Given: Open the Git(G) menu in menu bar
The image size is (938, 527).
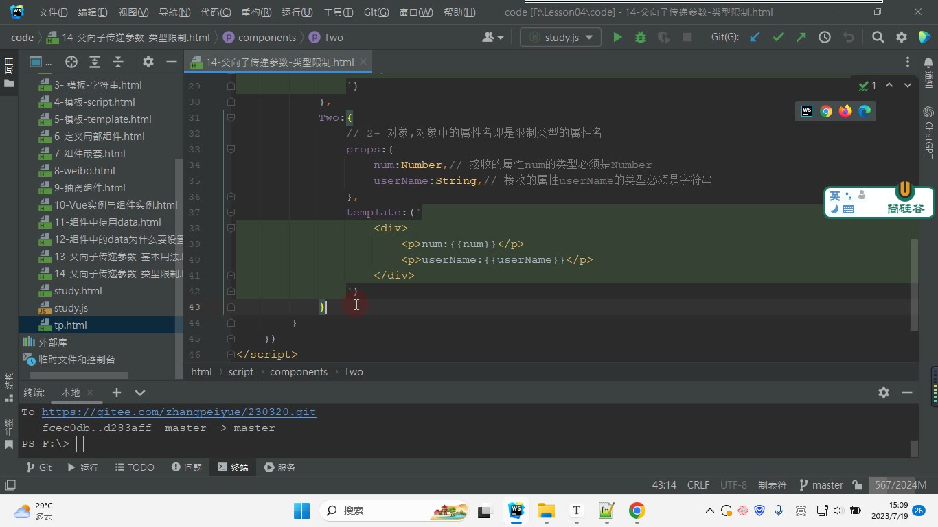Looking at the screenshot, I should click(376, 12).
